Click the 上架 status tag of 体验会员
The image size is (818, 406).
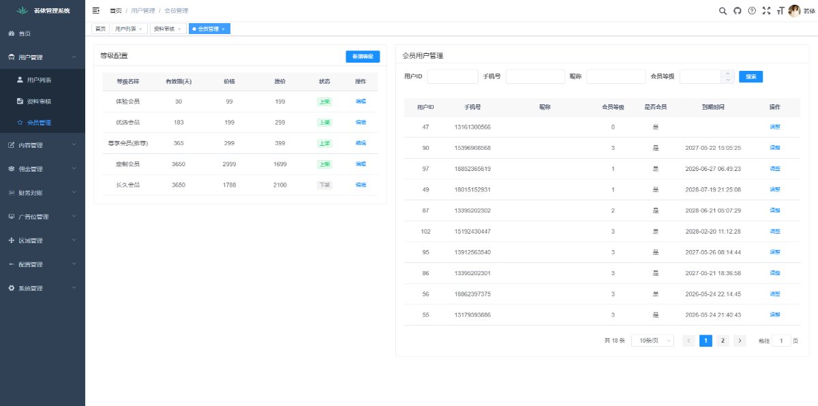pos(324,101)
